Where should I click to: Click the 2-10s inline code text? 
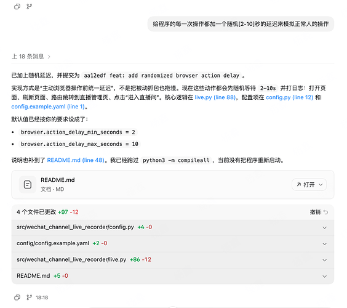tap(268, 88)
